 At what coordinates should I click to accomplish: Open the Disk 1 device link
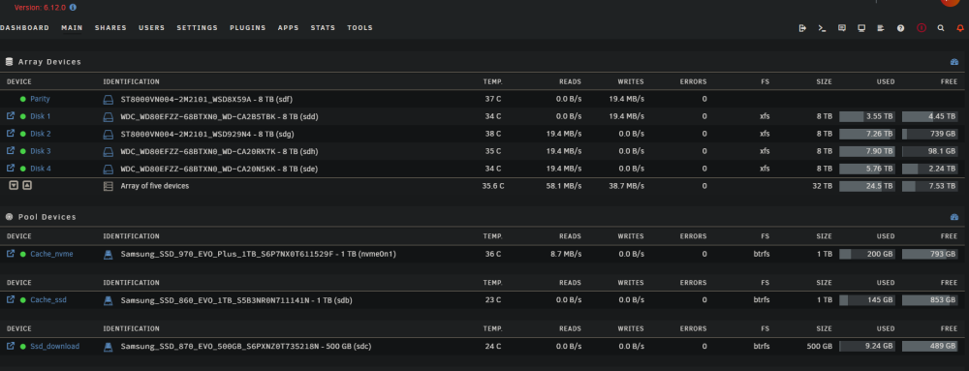point(41,116)
